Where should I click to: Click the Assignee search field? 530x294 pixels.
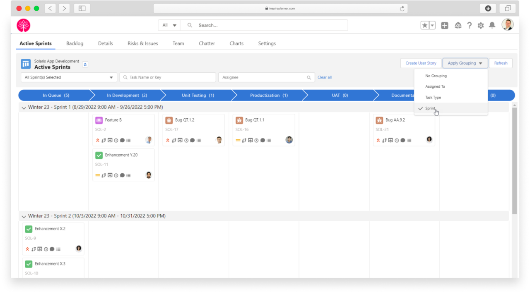point(265,77)
